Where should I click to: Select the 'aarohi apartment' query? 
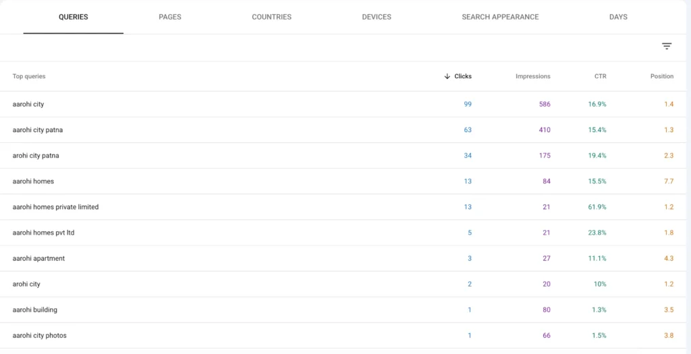point(38,258)
